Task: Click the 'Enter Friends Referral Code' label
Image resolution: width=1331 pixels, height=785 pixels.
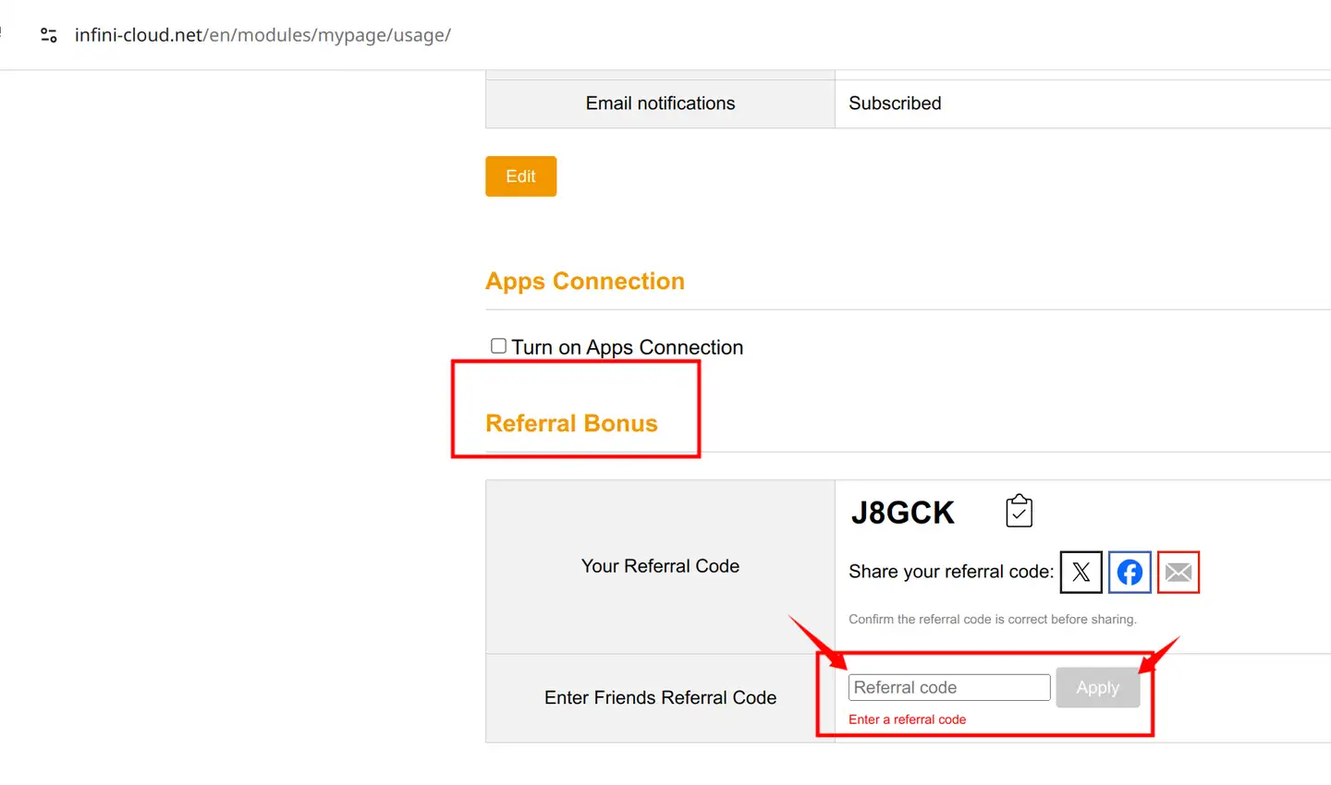Action: coord(660,698)
